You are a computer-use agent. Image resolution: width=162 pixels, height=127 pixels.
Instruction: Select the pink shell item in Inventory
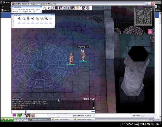28,18
